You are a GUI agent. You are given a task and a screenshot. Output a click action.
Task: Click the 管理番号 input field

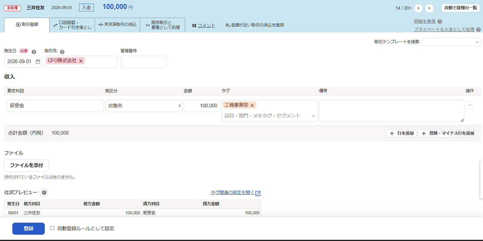(143, 62)
